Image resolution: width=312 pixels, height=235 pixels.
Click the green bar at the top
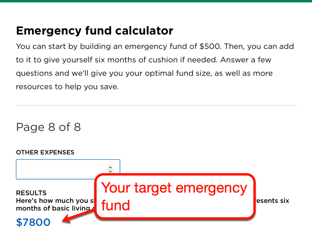tap(156, 2)
